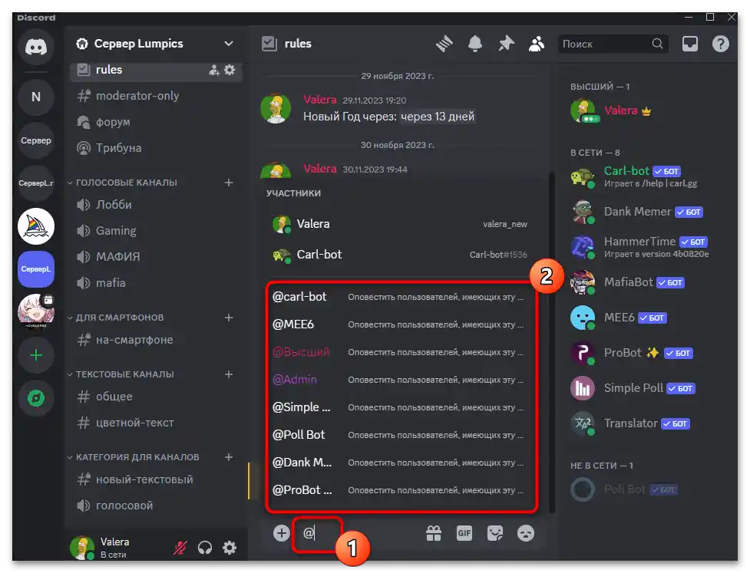Collapse ТЕКСТОВЫЕ КАНАЛЫ category
Viewport: 750px width, 573px height.
tap(121, 374)
